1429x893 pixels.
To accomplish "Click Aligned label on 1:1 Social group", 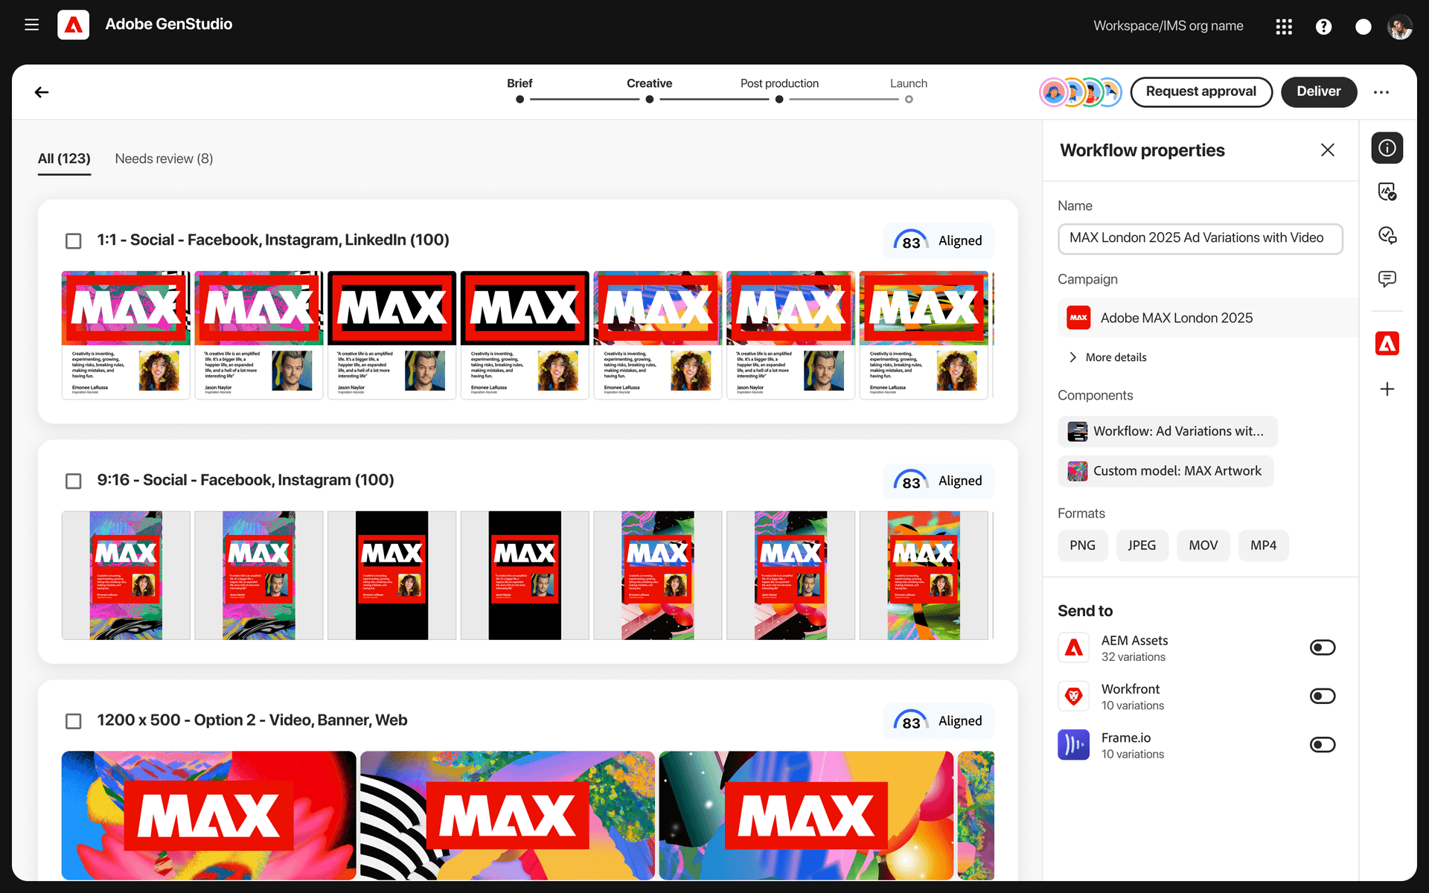I will coord(960,241).
